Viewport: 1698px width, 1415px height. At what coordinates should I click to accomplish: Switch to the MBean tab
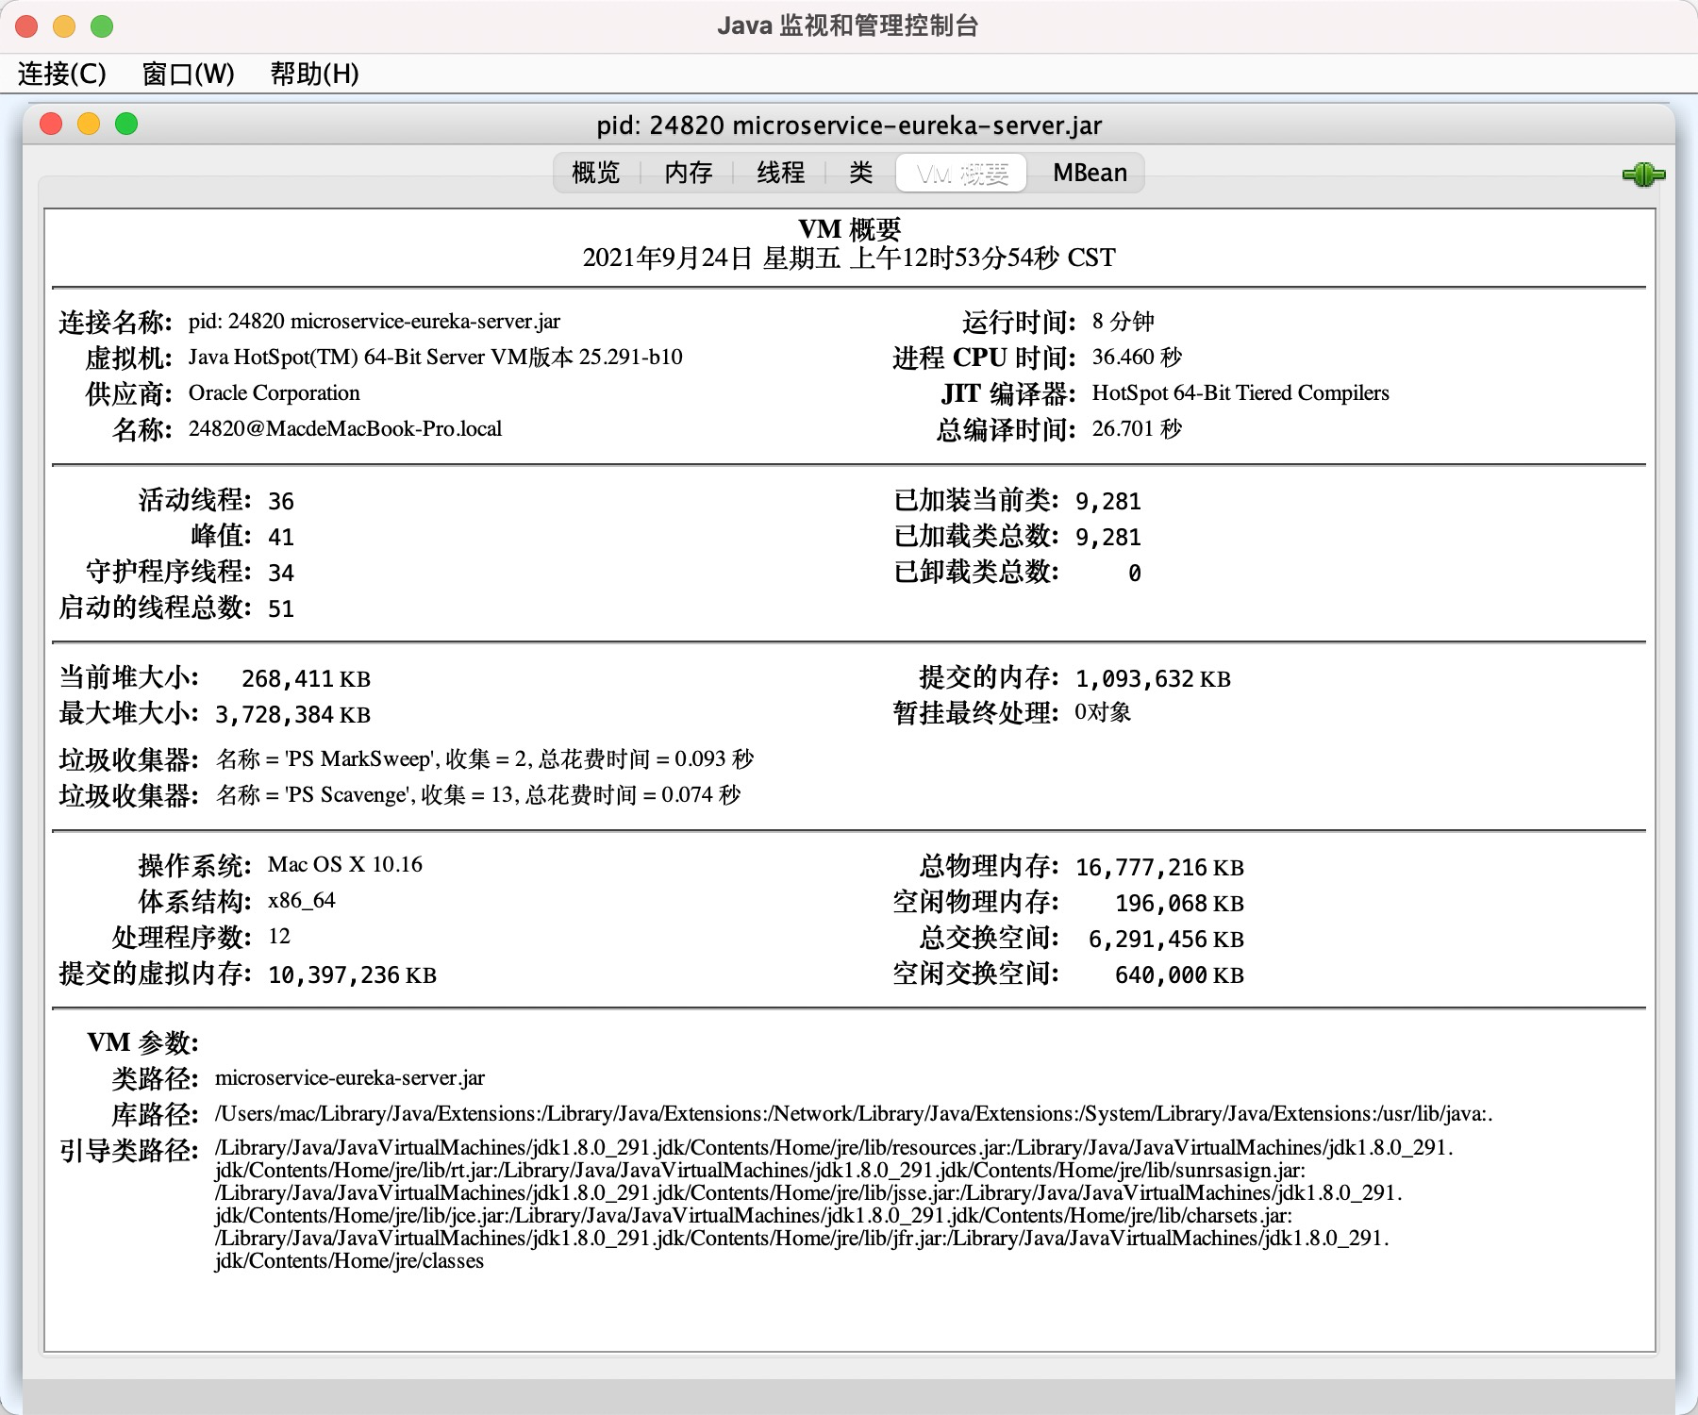click(1090, 173)
